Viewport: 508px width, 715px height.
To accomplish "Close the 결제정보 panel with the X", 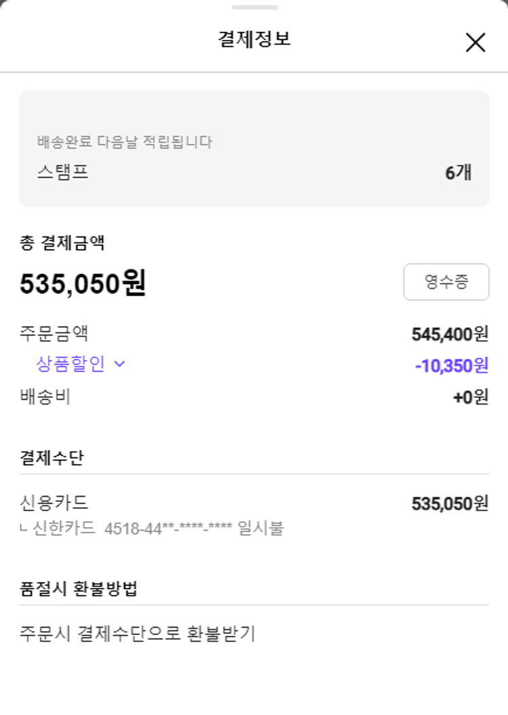I will 475,42.
